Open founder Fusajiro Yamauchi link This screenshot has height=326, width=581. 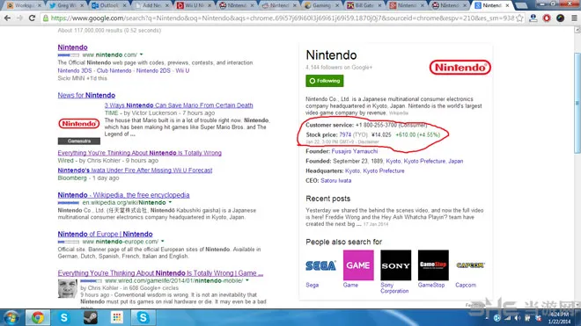click(355, 151)
